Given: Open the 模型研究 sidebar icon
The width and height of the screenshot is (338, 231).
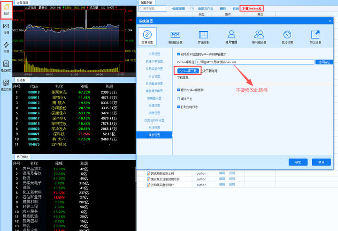Looking at the screenshot, I should click(6, 66).
